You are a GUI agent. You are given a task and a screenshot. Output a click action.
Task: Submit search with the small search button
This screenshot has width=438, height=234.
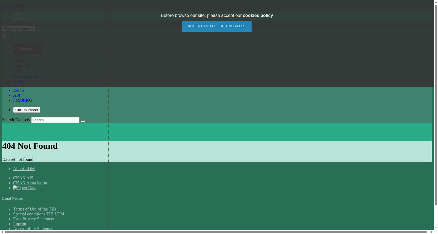pyautogui.click(x=83, y=121)
